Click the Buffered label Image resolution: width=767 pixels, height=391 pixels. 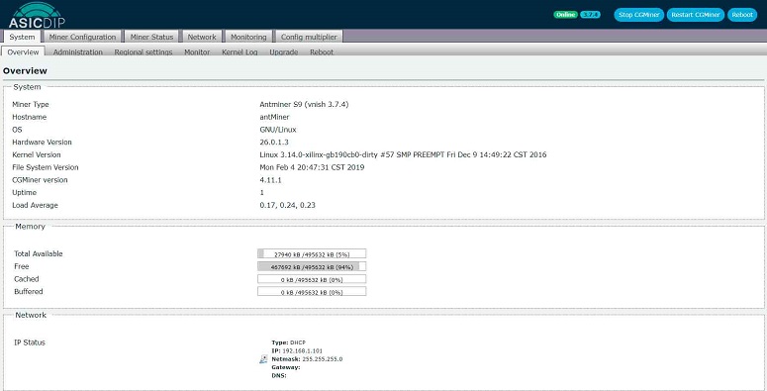[x=29, y=292]
